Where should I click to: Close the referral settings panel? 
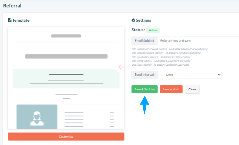192,89
